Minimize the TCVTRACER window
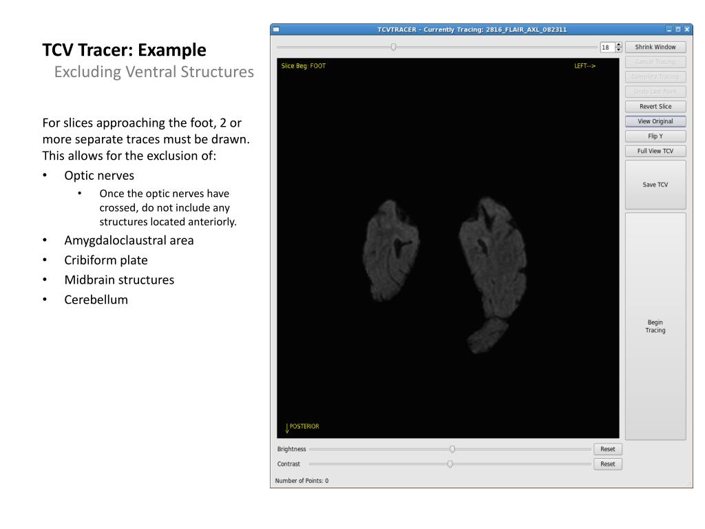Screen dimensions: 705x529 [669, 30]
